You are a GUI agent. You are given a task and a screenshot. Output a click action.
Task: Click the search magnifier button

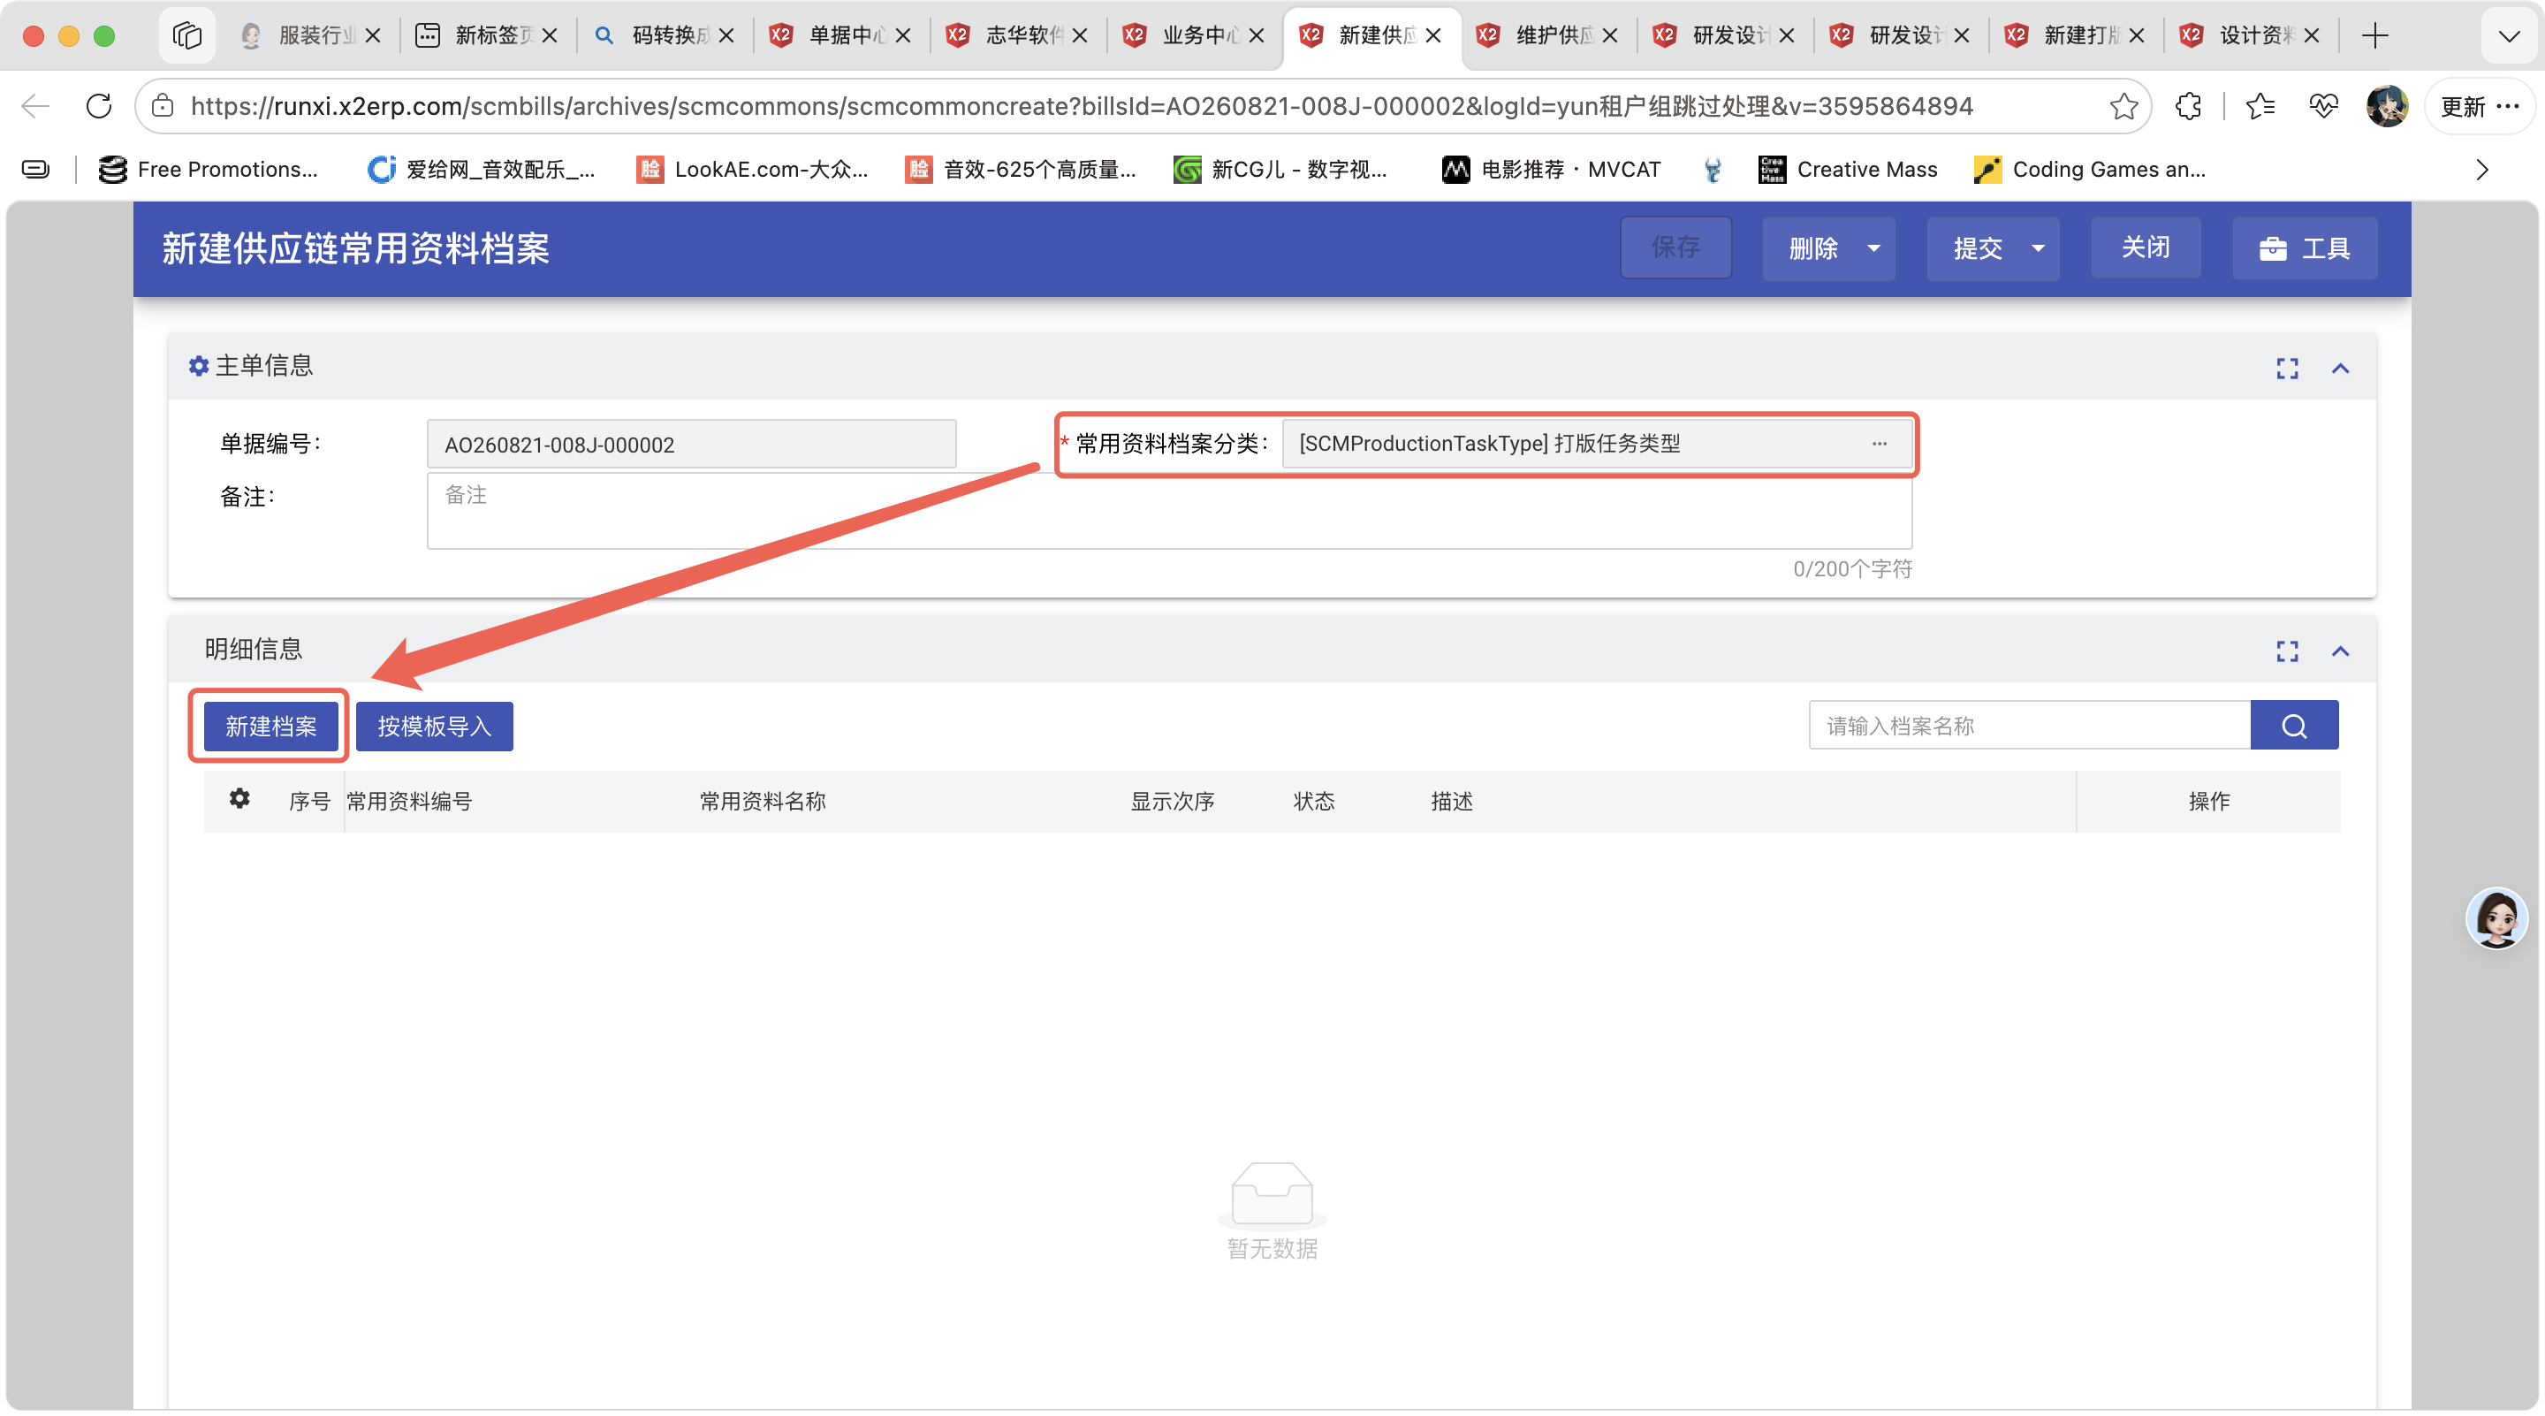pyautogui.click(x=2294, y=726)
